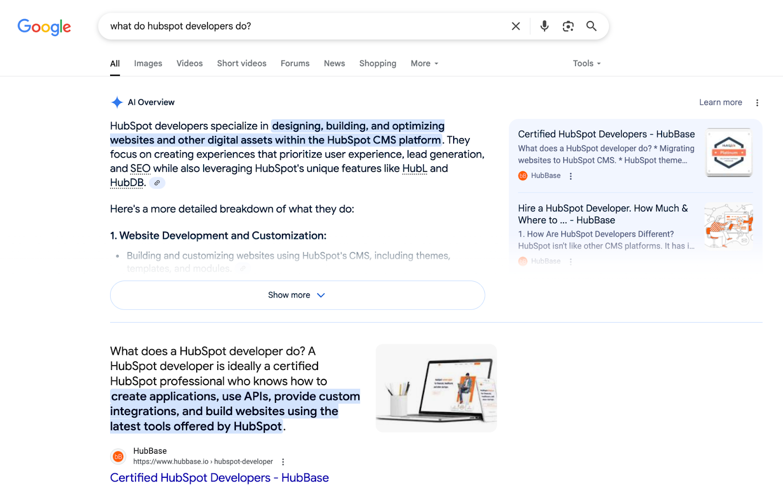Click the highlighted text 'designing, building, and optimizing'

(x=358, y=126)
